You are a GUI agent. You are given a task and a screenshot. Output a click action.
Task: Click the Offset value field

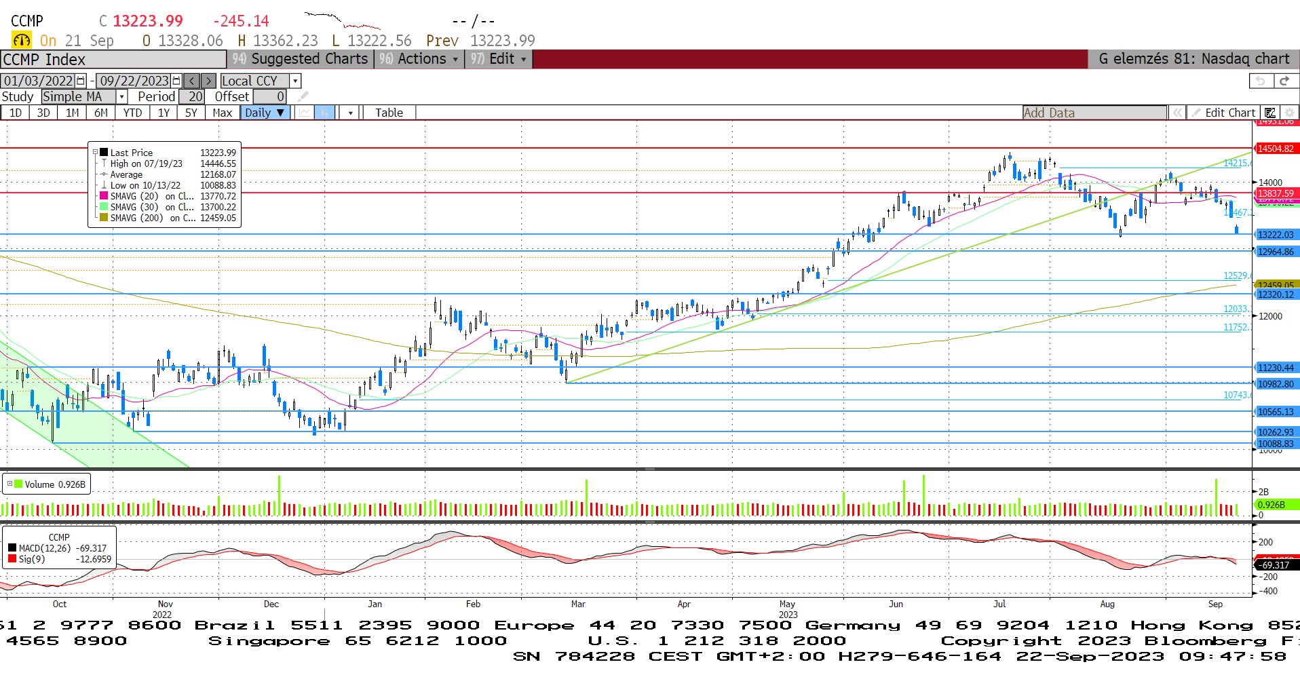click(269, 96)
